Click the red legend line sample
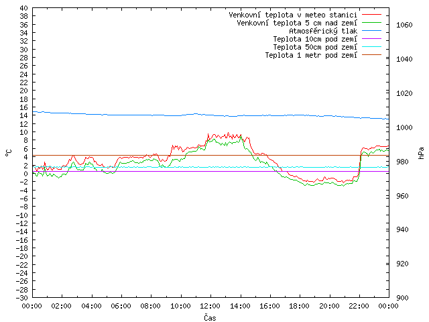 click(x=371, y=15)
